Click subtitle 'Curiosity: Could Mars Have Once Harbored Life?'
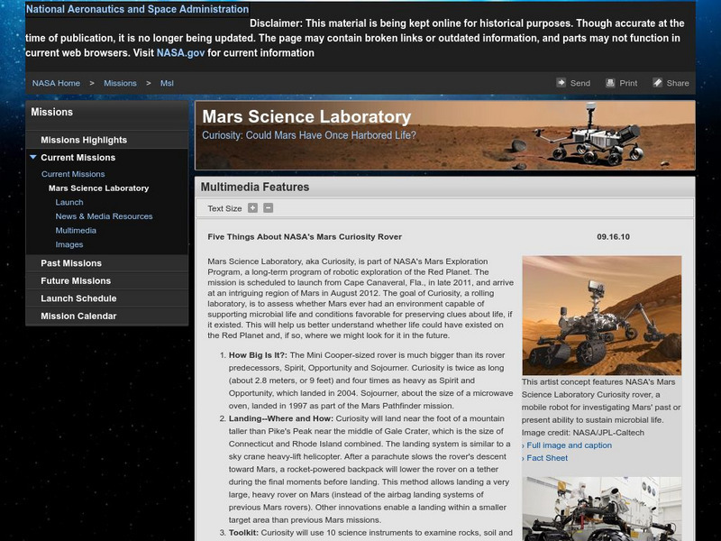The height and width of the screenshot is (541, 721). point(309,135)
